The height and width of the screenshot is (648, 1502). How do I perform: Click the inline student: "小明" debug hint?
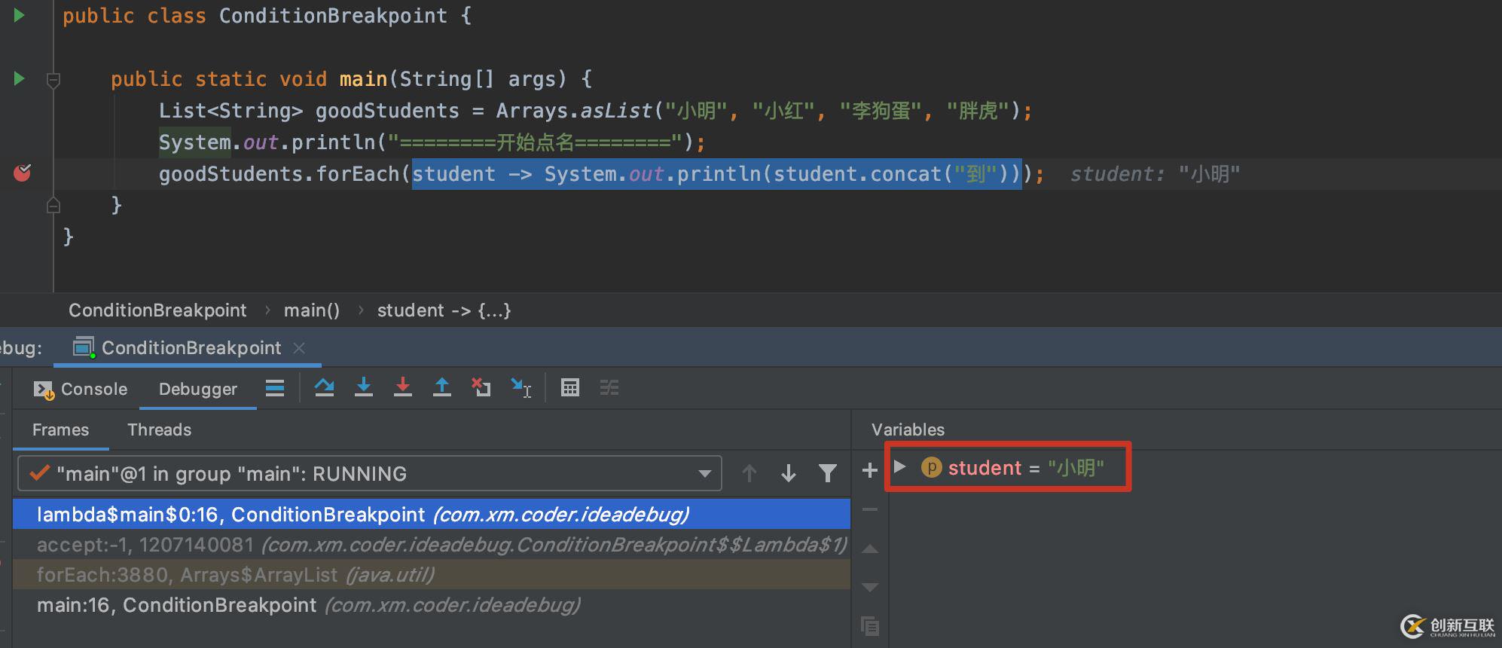[x=1155, y=174]
